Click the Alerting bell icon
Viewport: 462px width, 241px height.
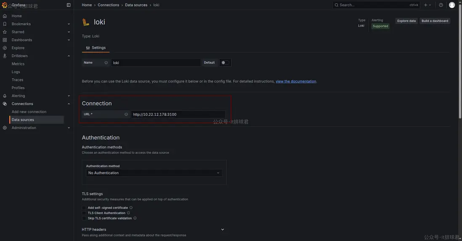5,96
